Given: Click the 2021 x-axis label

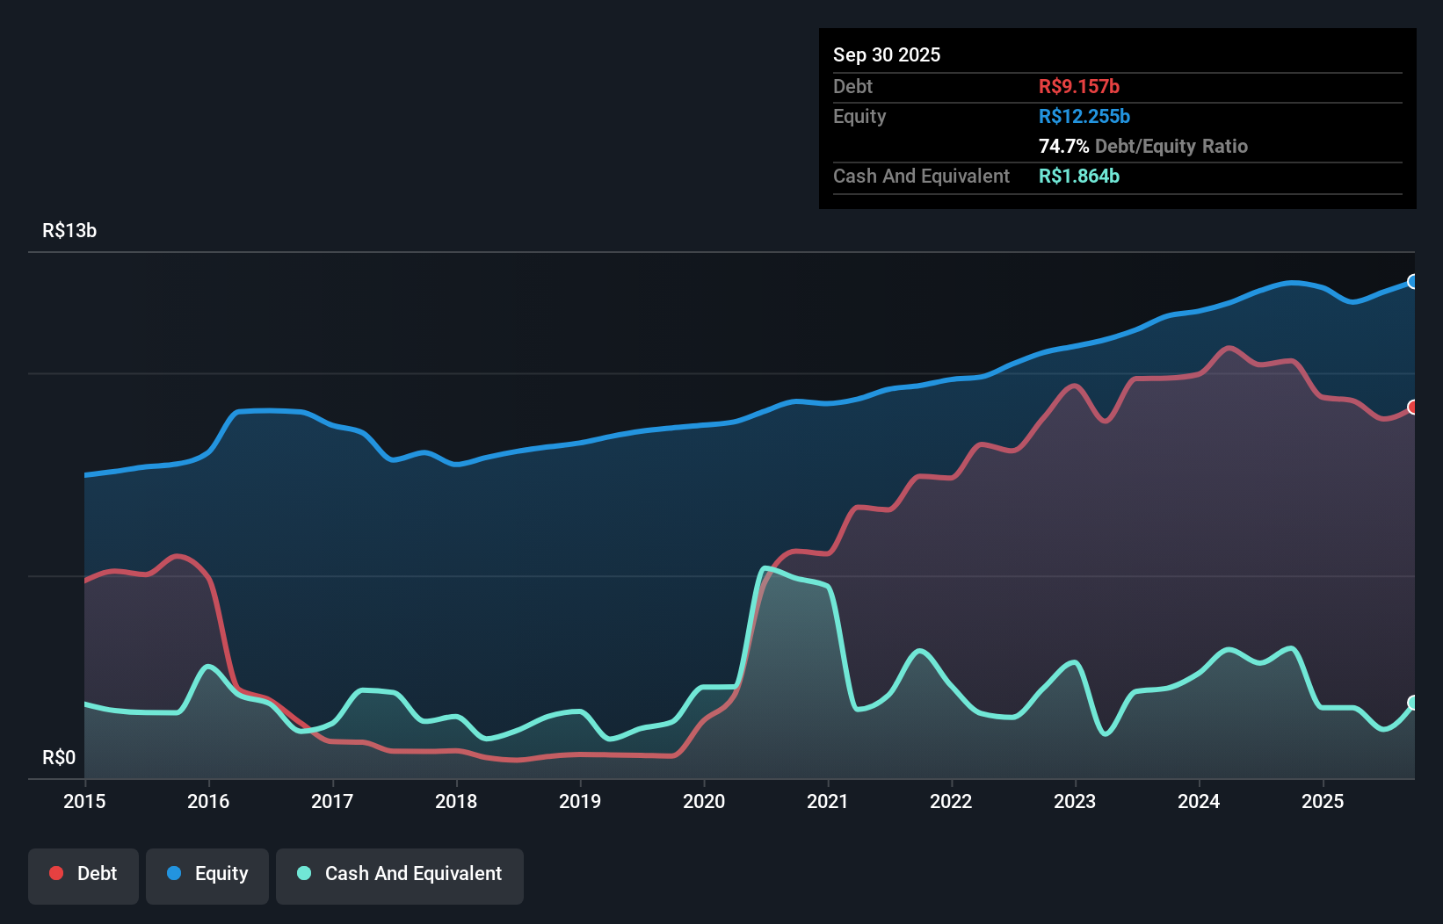Looking at the screenshot, I should 828,801.
